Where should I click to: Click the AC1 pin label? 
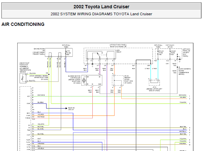[29, 96]
